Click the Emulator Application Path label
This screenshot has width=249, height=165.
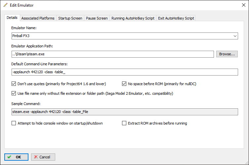coord(32,46)
